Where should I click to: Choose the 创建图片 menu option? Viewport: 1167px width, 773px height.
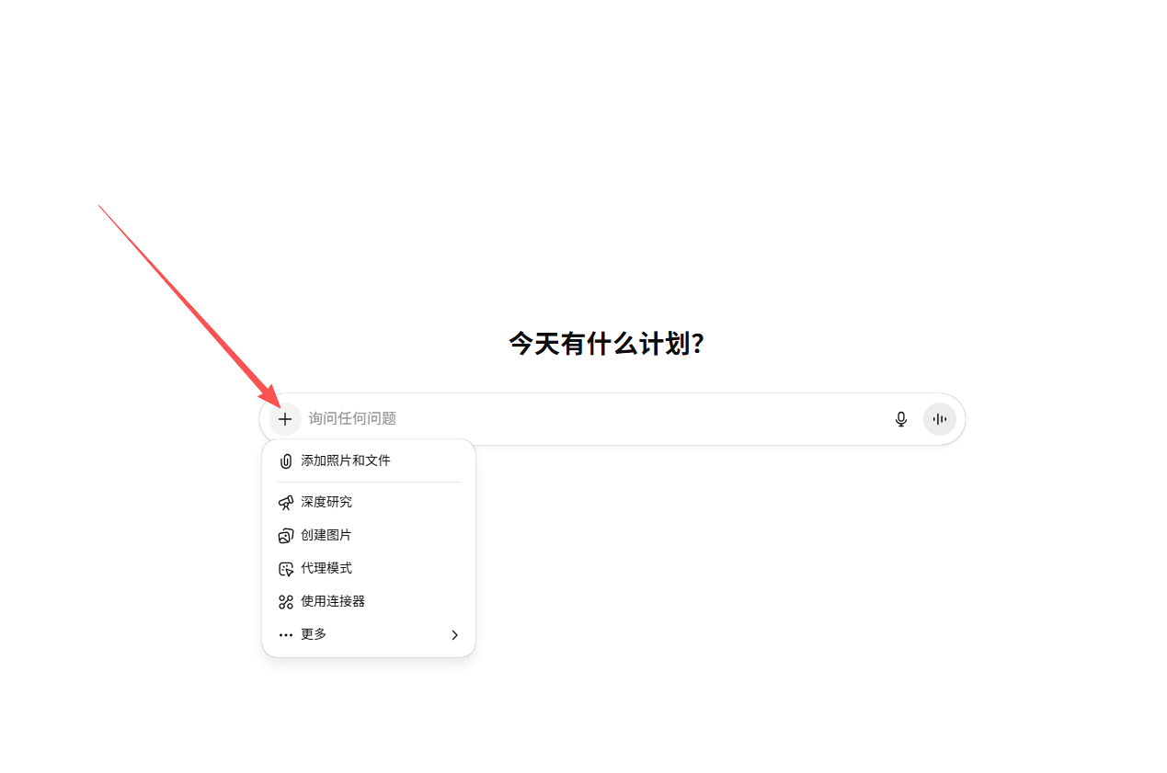[326, 534]
